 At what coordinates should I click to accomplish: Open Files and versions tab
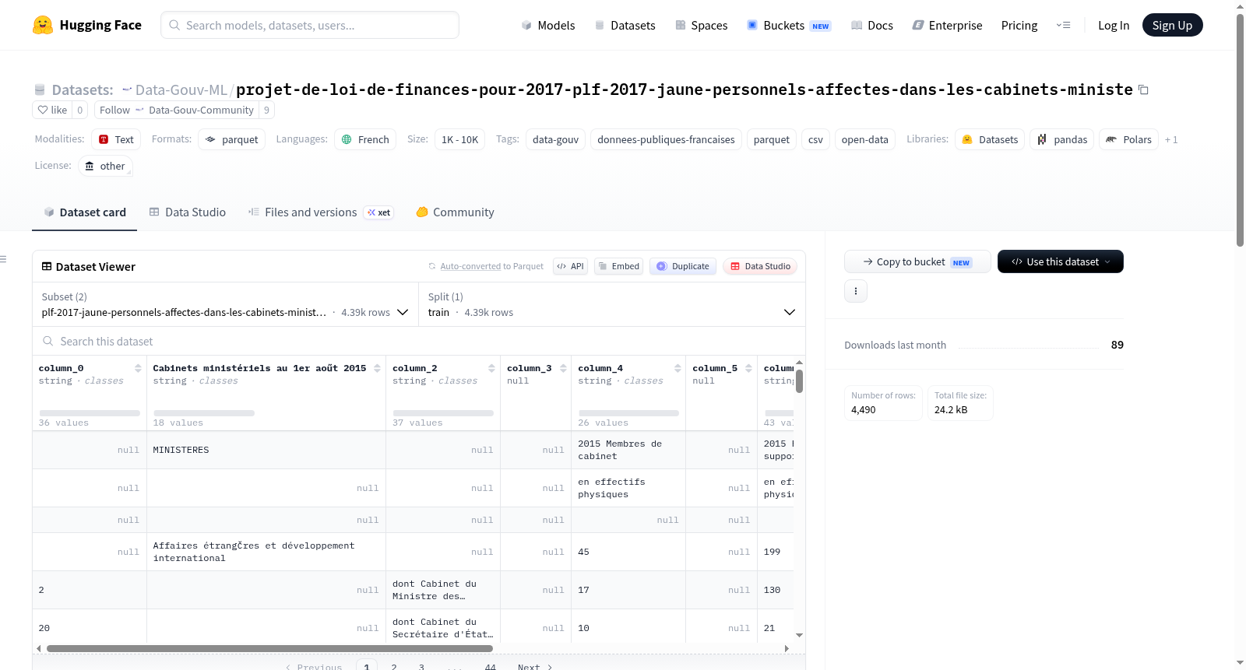(320, 212)
